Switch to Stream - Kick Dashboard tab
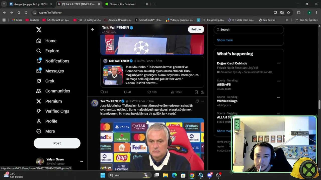This screenshot has height=180, width=321. 123,4
